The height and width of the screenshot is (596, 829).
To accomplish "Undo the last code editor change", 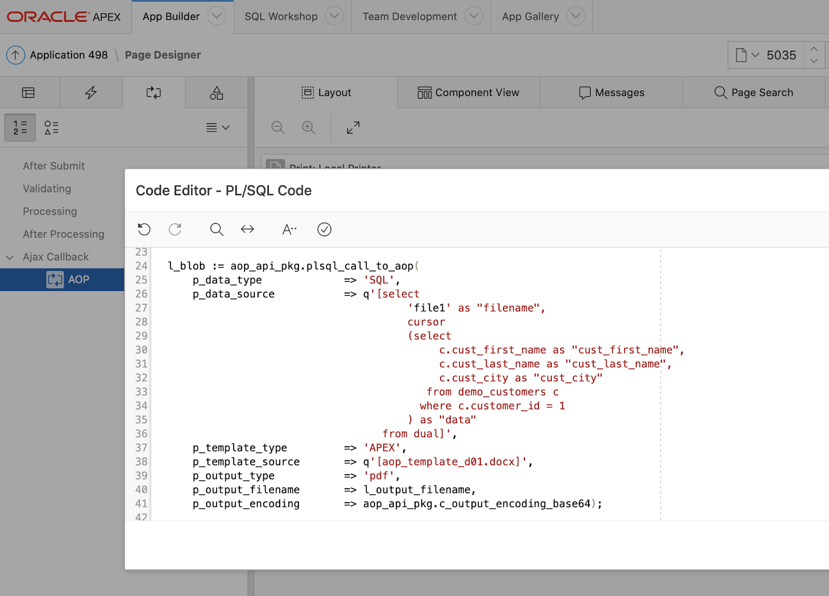I will [x=145, y=229].
